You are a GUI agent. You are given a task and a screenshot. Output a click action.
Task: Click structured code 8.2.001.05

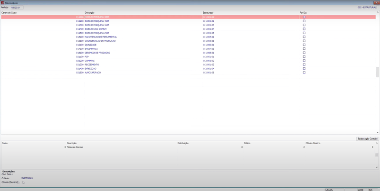click(x=209, y=73)
